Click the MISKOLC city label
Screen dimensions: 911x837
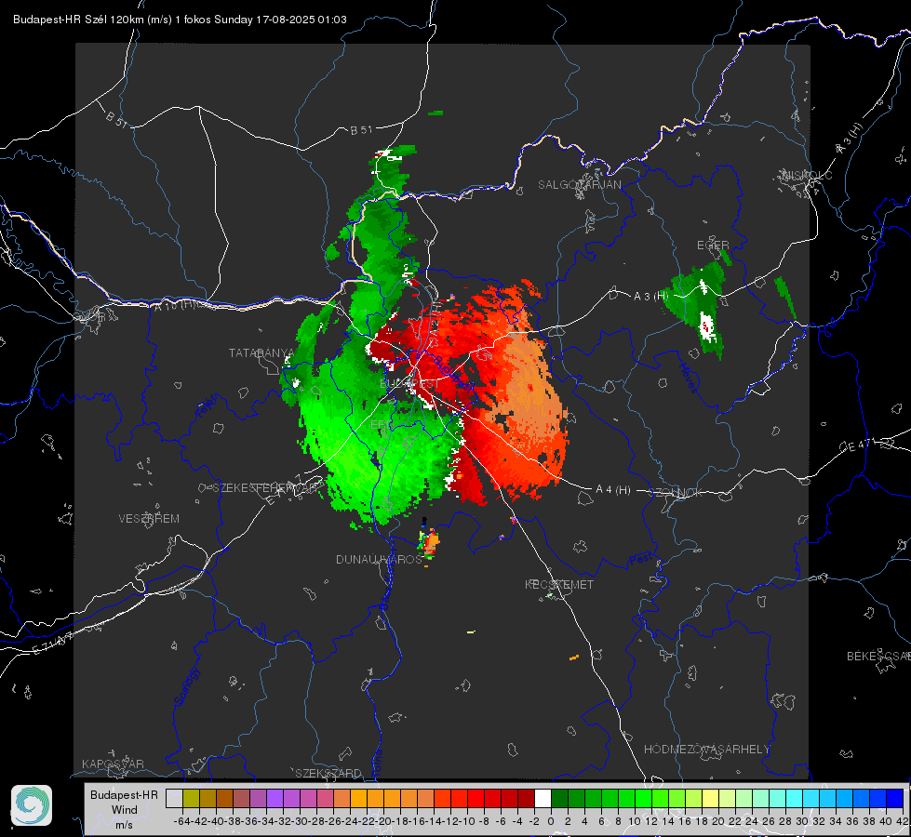[807, 175]
